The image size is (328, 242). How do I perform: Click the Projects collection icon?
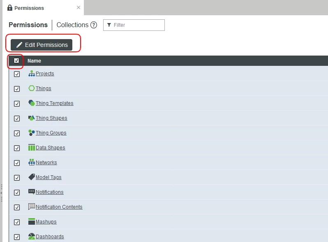click(x=32, y=74)
